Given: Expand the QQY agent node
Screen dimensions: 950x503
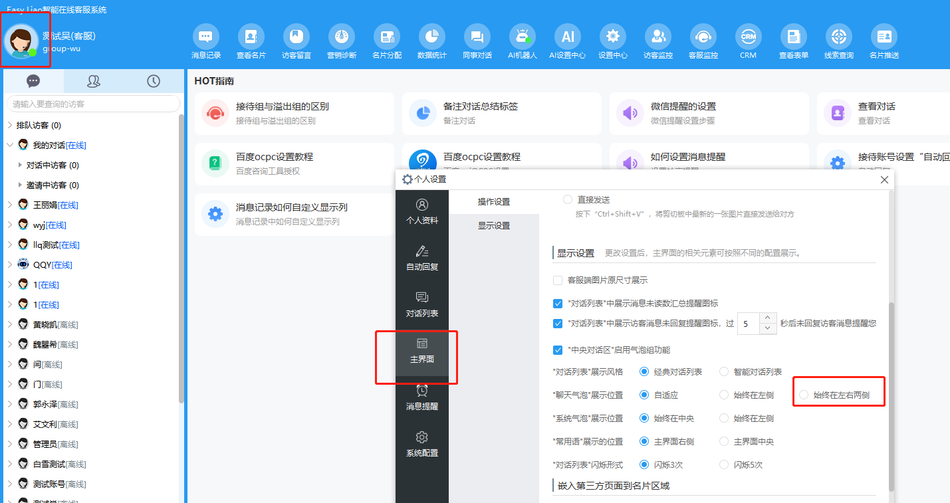Looking at the screenshot, I should tap(9, 264).
